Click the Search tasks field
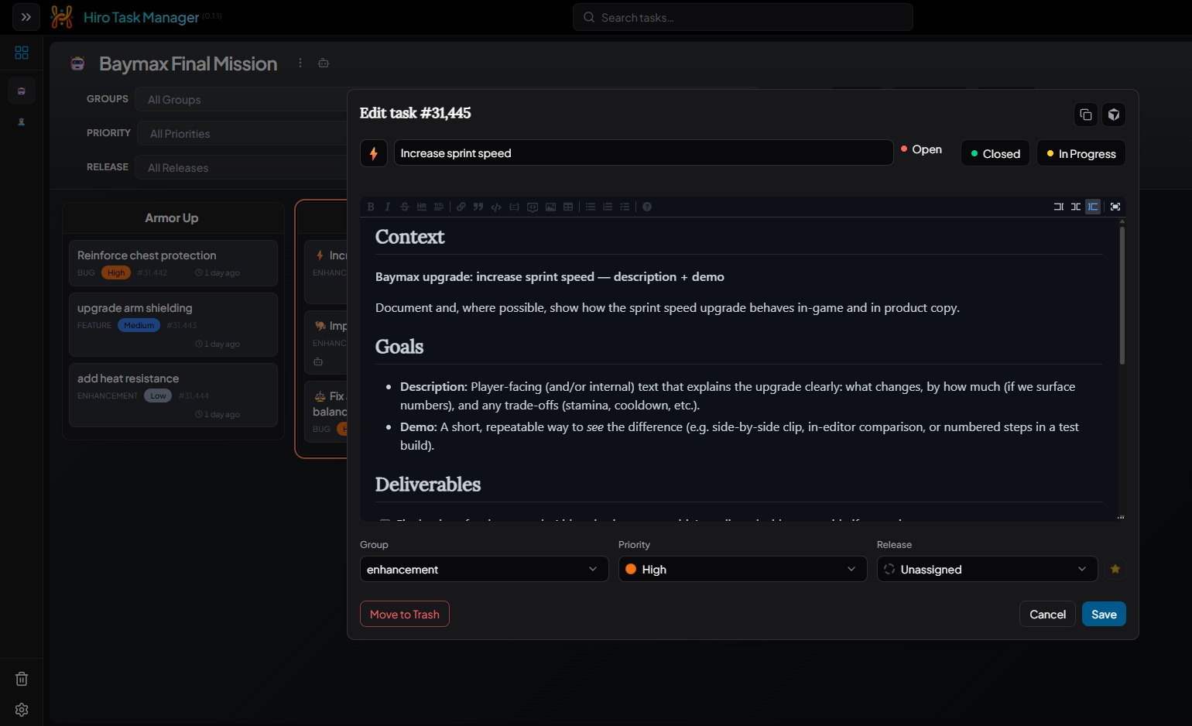 point(742,16)
